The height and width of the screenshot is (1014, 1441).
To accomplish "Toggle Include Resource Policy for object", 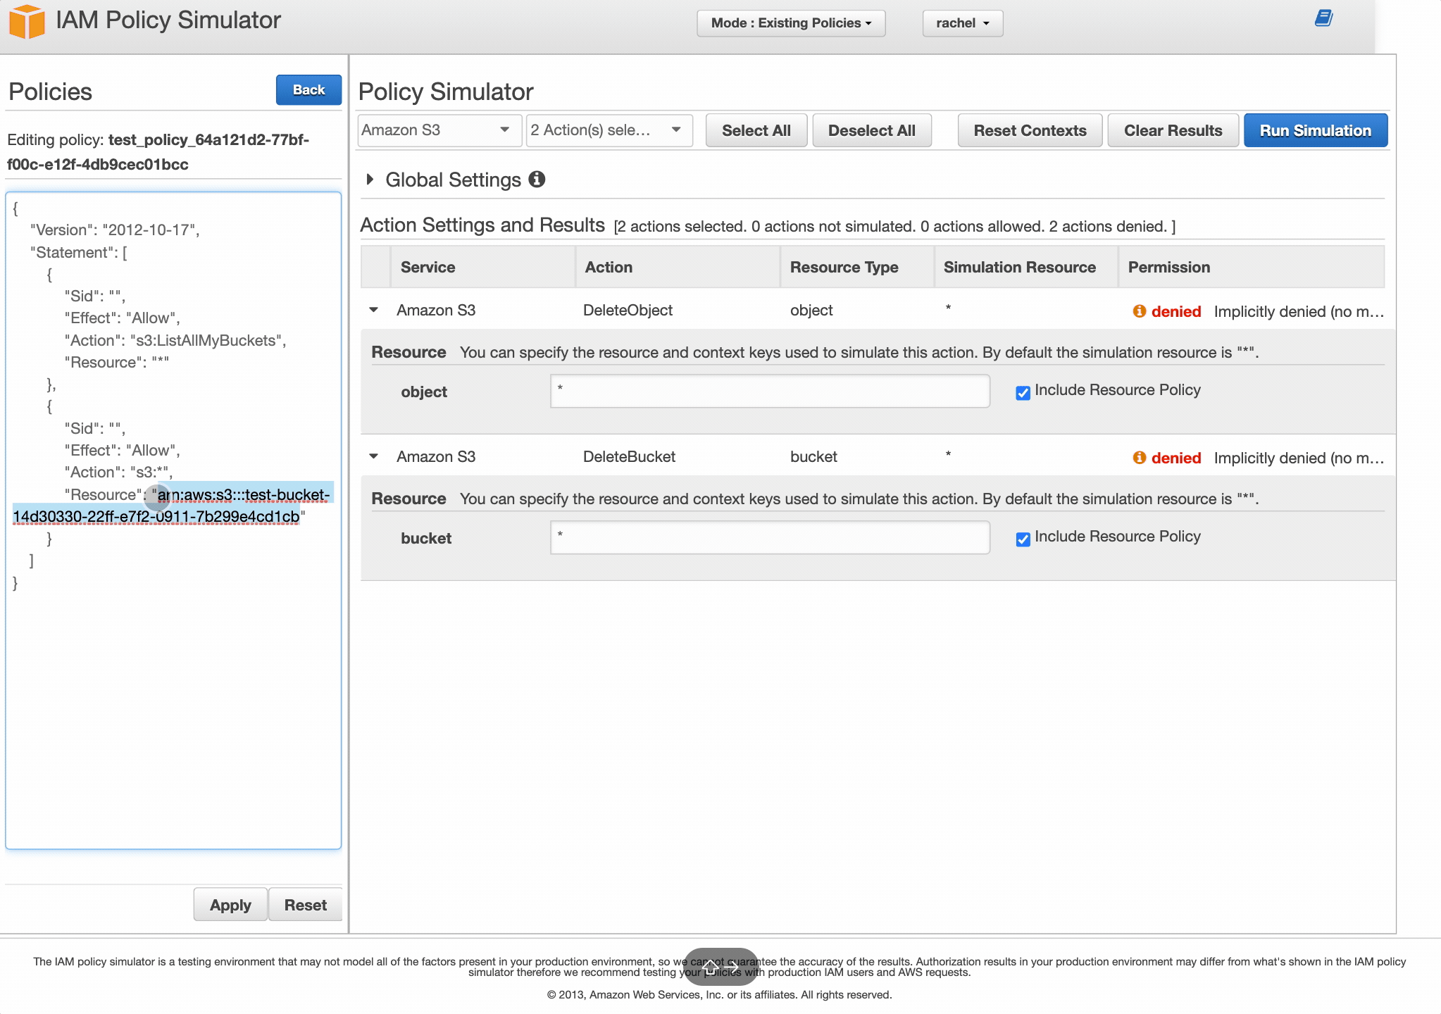I will point(1022,392).
